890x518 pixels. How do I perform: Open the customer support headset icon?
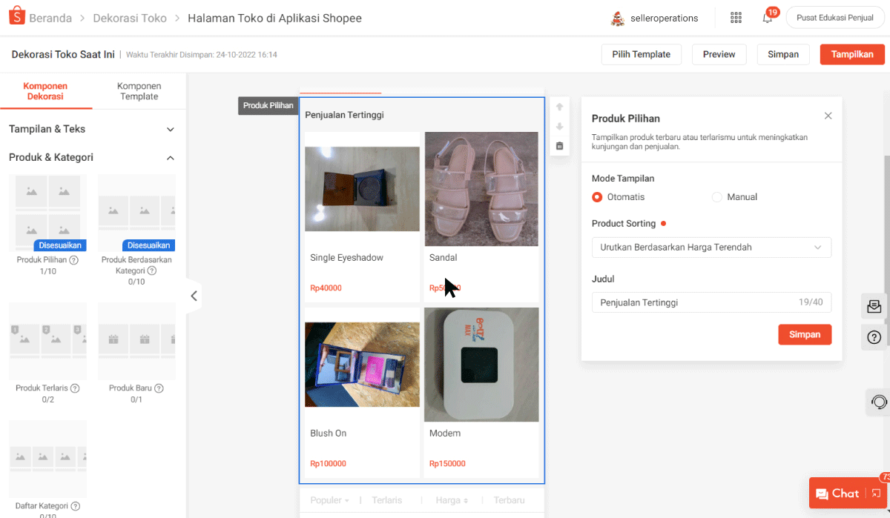[879, 402]
